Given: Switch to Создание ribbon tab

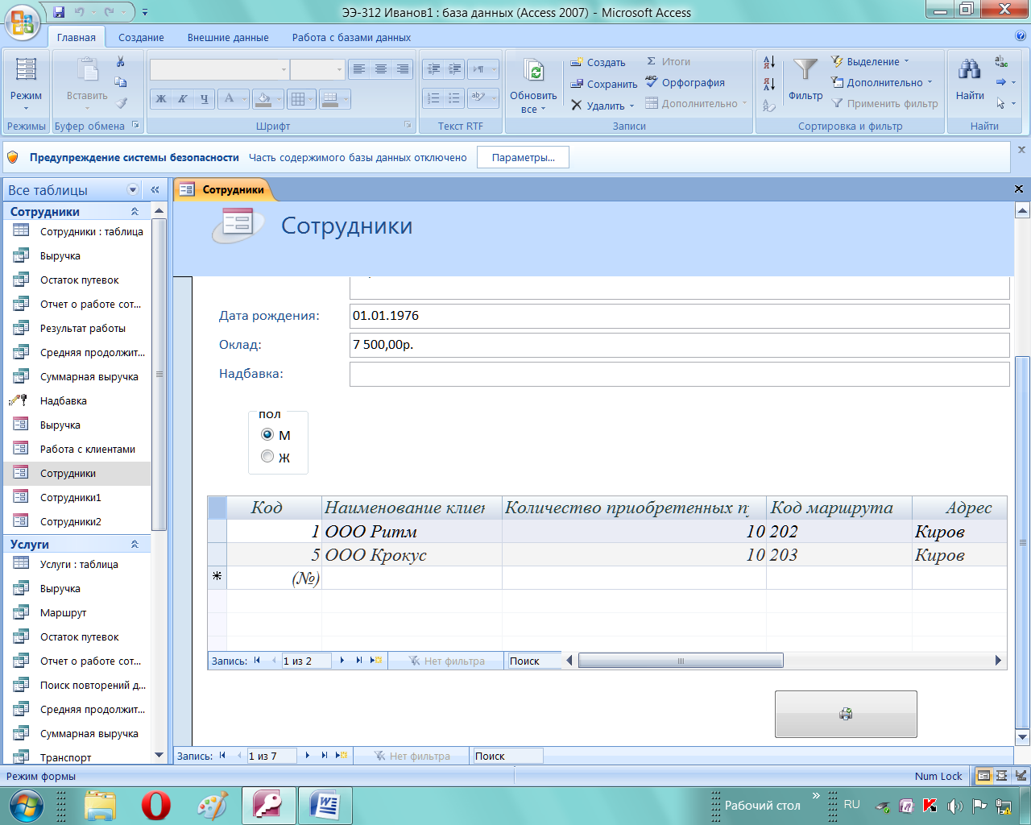Looking at the screenshot, I should (x=141, y=37).
